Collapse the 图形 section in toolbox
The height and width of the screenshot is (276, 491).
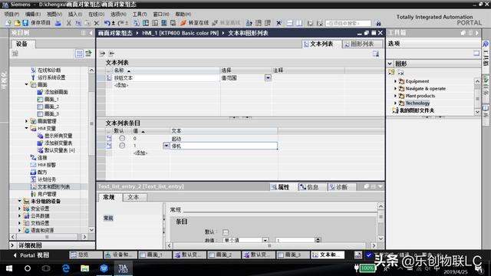click(x=390, y=64)
